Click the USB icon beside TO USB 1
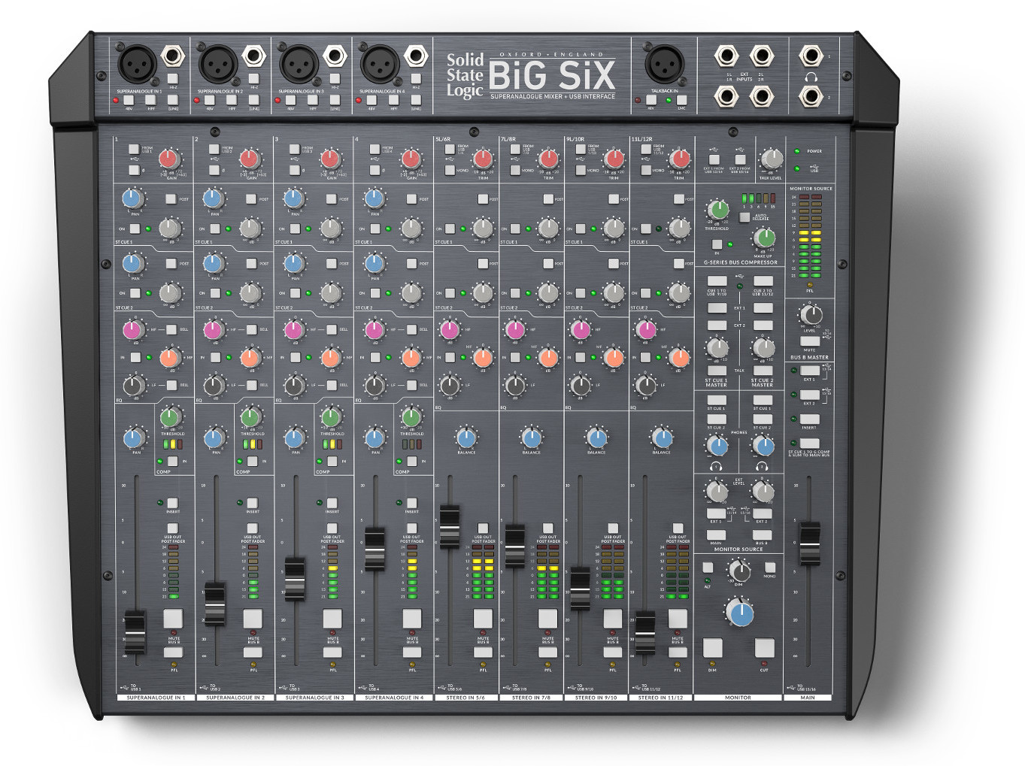 pyautogui.click(x=124, y=687)
